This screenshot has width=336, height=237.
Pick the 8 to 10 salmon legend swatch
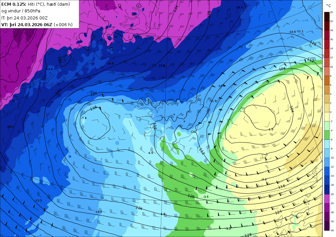point(327,71)
